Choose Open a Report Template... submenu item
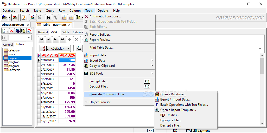 [186, 110]
